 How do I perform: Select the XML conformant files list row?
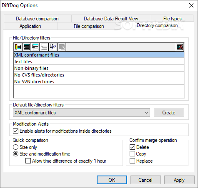pyautogui.click(x=99, y=55)
